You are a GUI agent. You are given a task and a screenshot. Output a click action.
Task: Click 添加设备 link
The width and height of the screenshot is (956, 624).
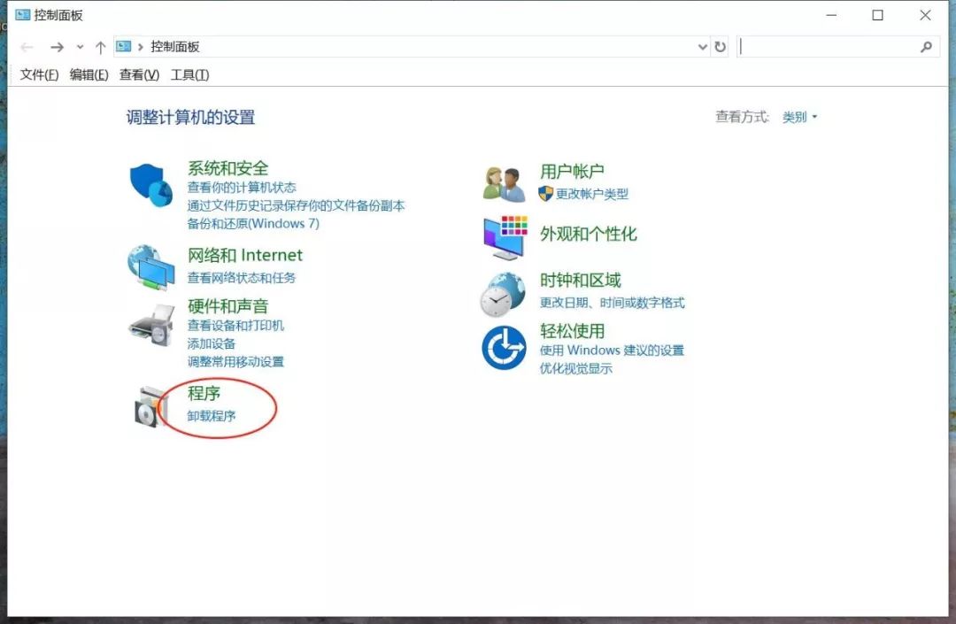click(211, 343)
